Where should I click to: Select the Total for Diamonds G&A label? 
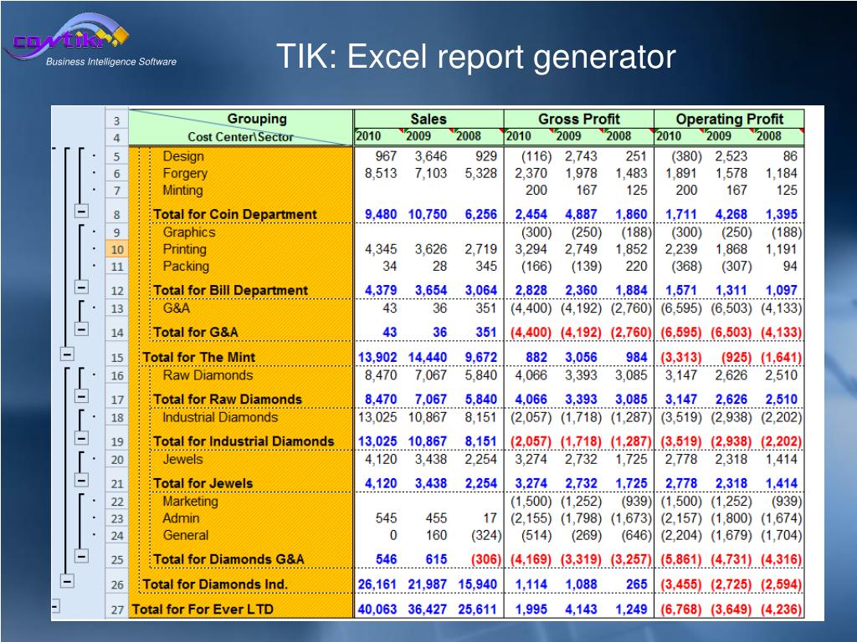click(x=228, y=559)
